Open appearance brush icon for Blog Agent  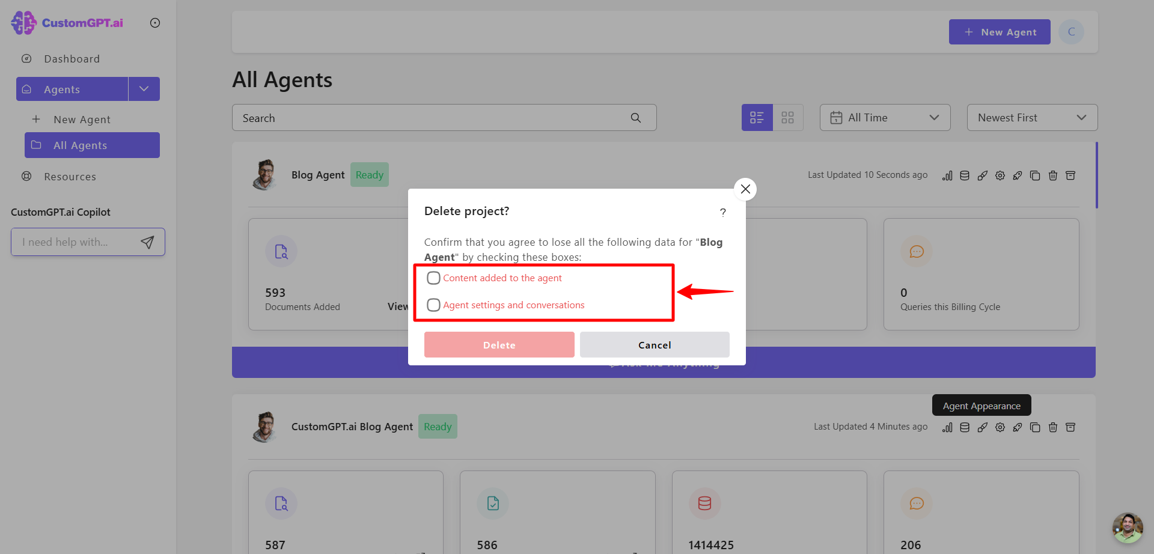tap(983, 175)
